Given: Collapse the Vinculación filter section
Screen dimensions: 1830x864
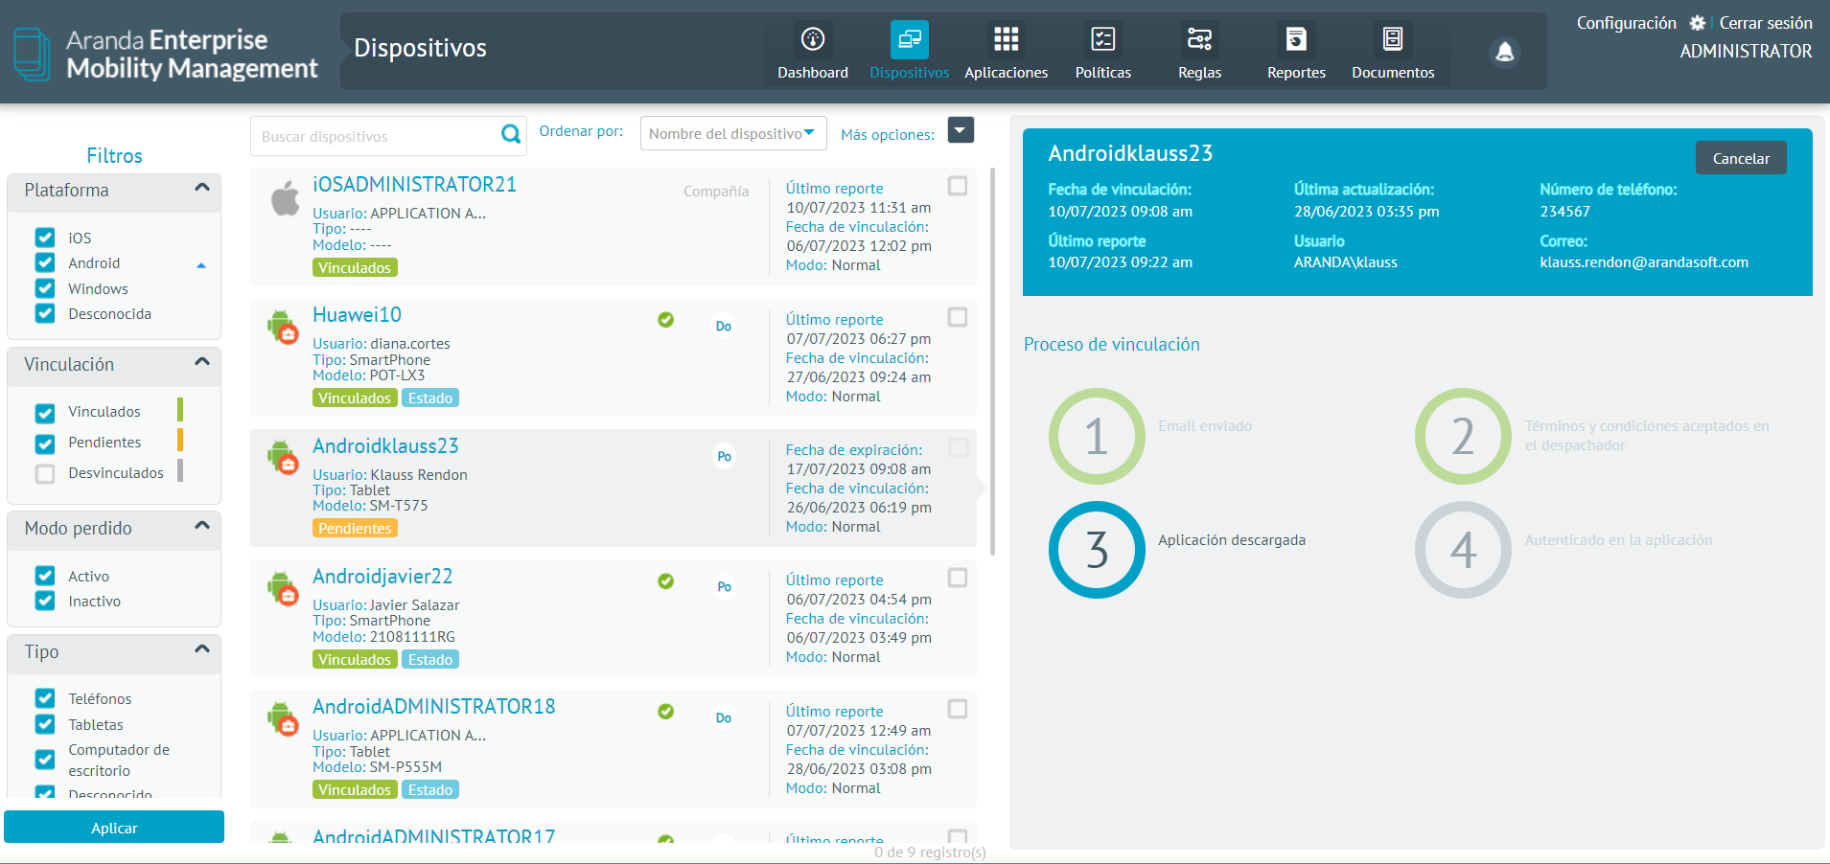Looking at the screenshot, I should (202, 362).
